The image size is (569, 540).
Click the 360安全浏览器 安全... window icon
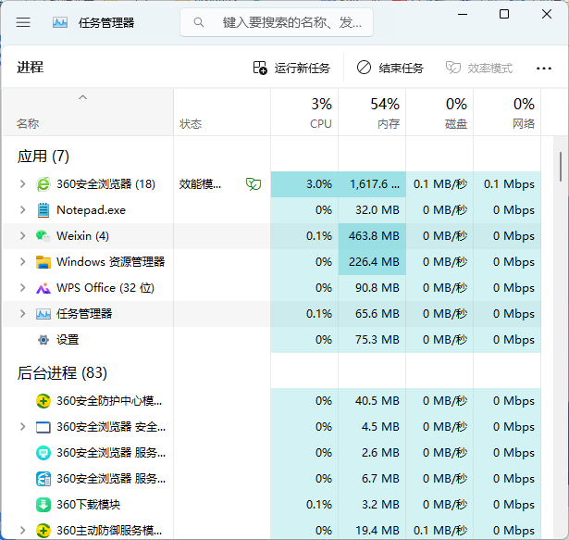coord(43,427)
